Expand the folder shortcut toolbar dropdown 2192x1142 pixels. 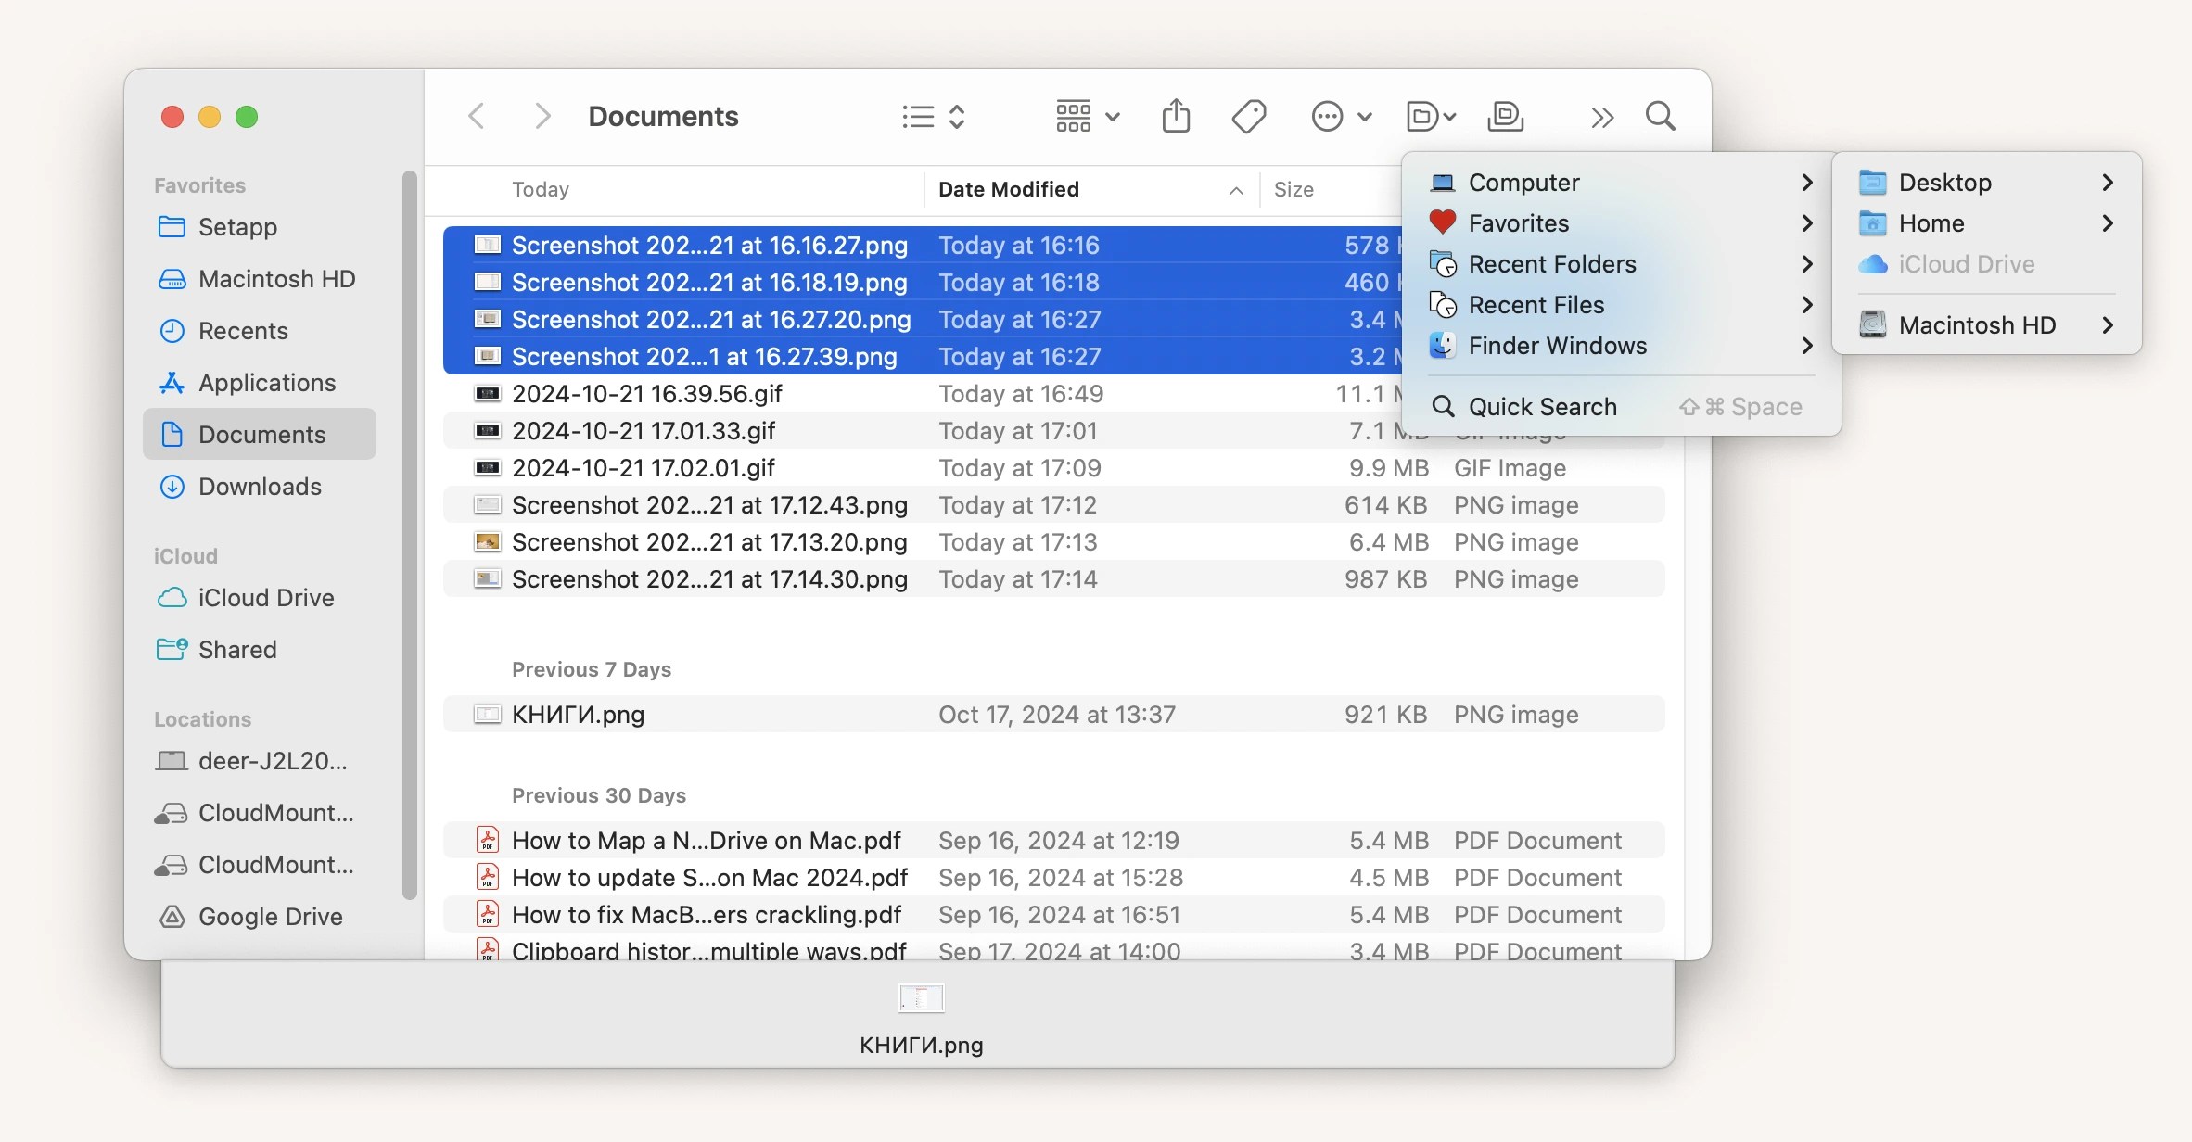tap(1431, 117)
